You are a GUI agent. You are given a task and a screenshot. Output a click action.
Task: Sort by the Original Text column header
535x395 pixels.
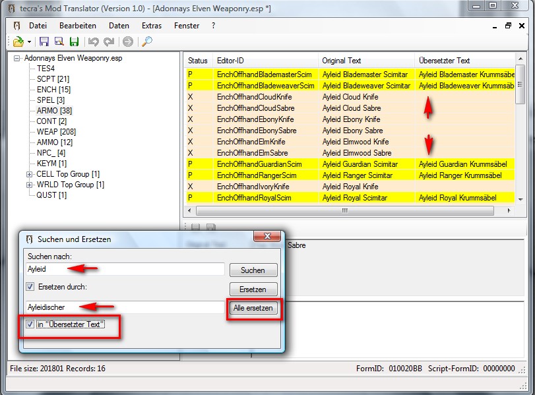[366, 61]
